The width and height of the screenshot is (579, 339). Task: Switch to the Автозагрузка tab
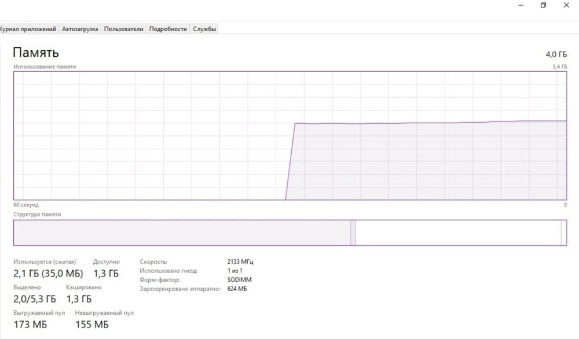[x=80, y=29]
